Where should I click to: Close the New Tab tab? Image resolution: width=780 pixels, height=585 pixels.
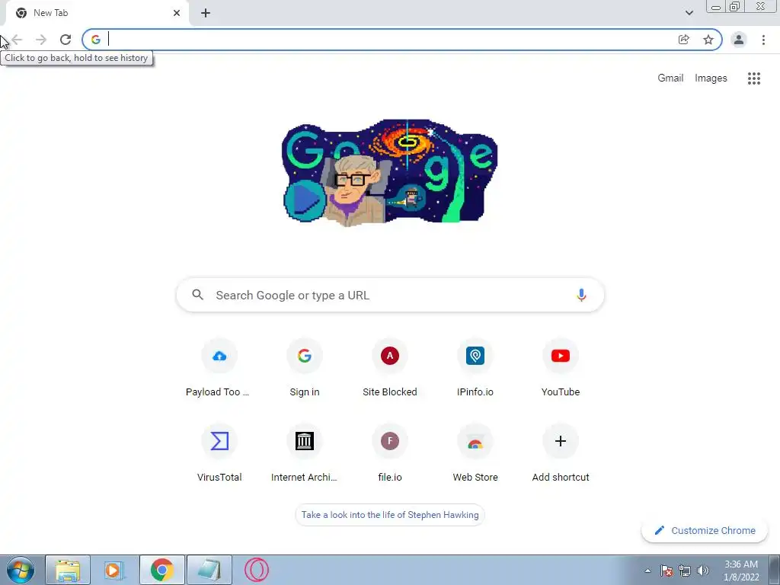click(x=177, y=13)
